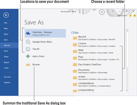Open Word Options
The width and height of the screenshot is (137, 105).
tap(7, 82)
